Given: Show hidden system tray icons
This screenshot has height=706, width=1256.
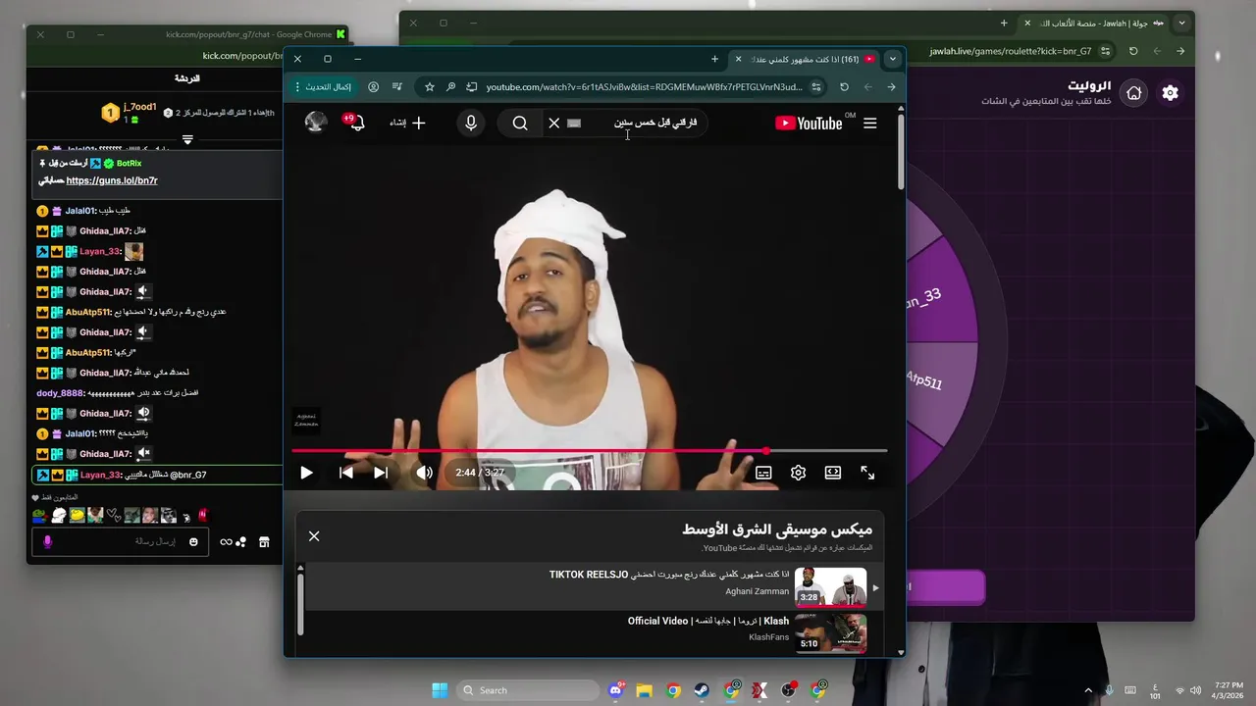Looking at the screenshot, I should point(1088,690).
